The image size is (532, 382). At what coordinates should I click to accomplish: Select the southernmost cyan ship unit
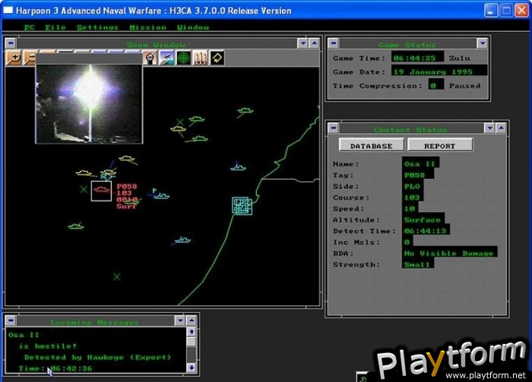182,240
